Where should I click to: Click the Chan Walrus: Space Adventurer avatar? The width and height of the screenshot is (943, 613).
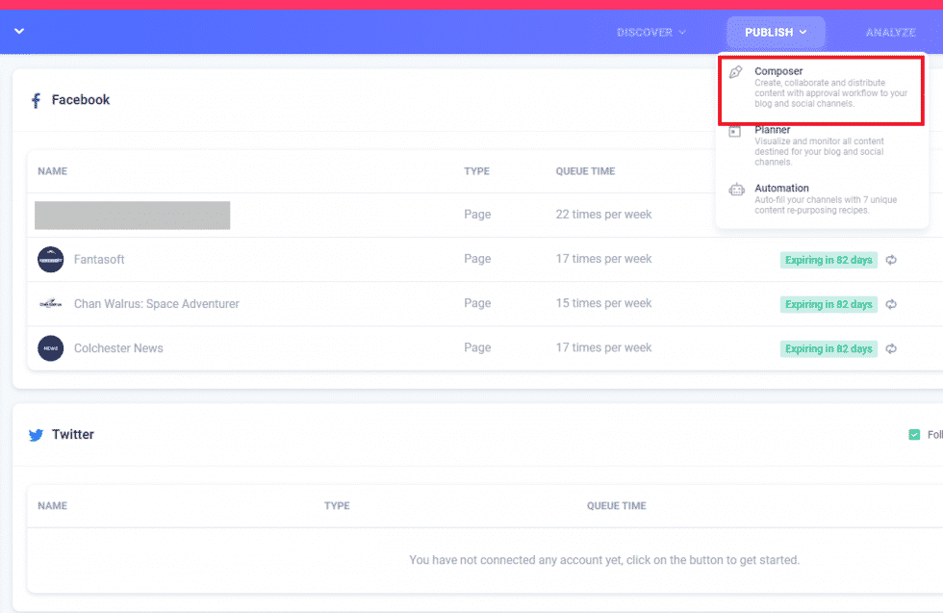(50, 303)
